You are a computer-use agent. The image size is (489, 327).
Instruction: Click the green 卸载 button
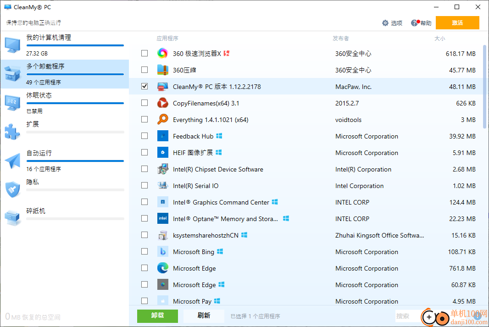point(157,316)
